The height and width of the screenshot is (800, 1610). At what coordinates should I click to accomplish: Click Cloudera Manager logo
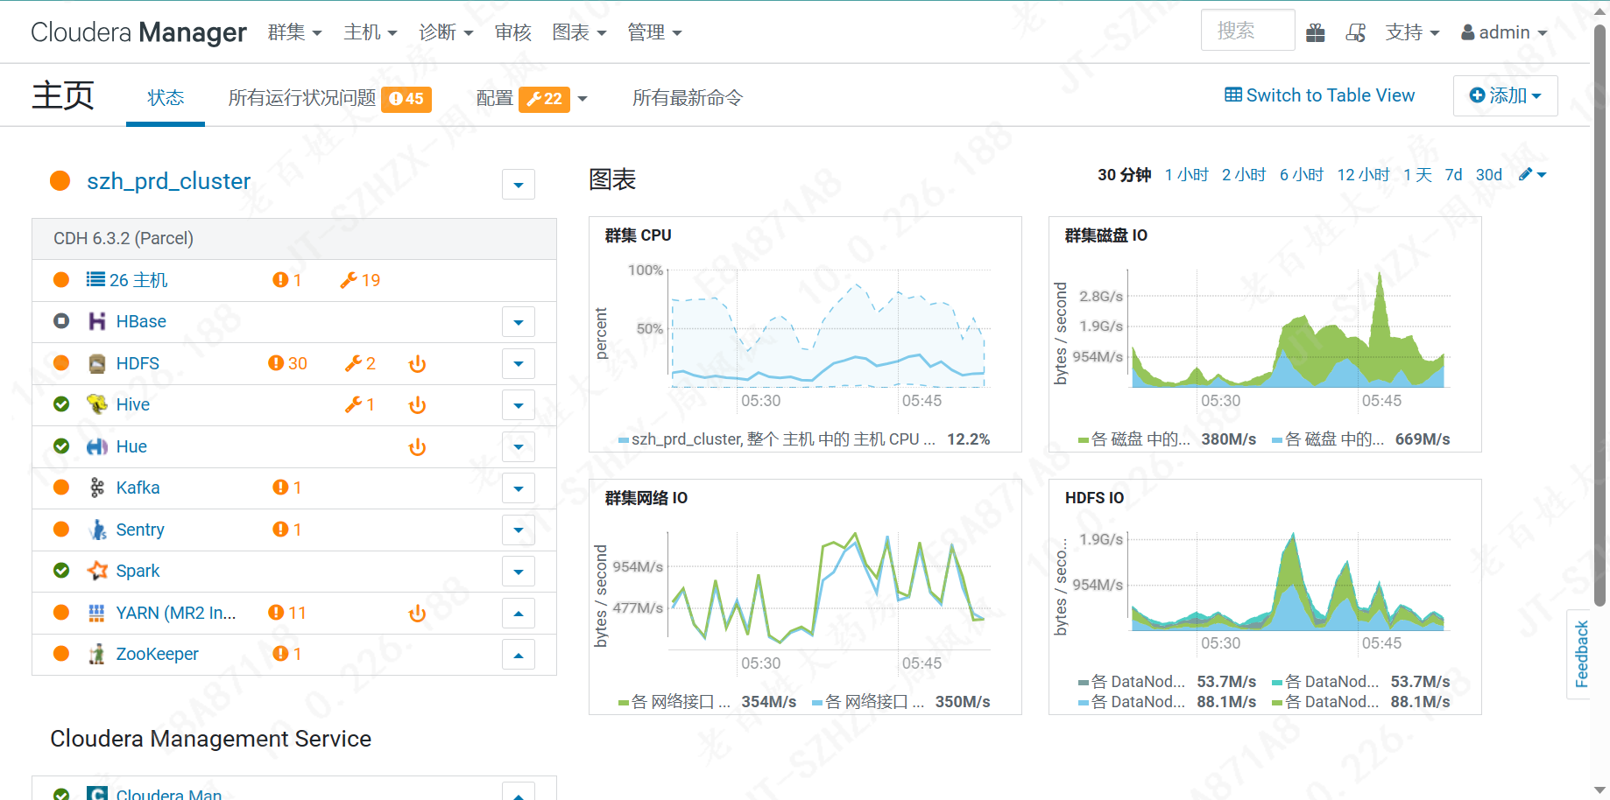point(138,32)
